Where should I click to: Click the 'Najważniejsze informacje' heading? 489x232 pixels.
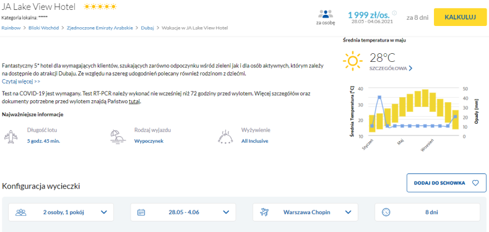coord(33,114)
